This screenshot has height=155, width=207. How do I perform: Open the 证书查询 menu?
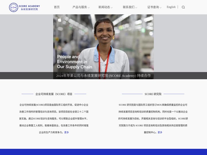(153, 7)
